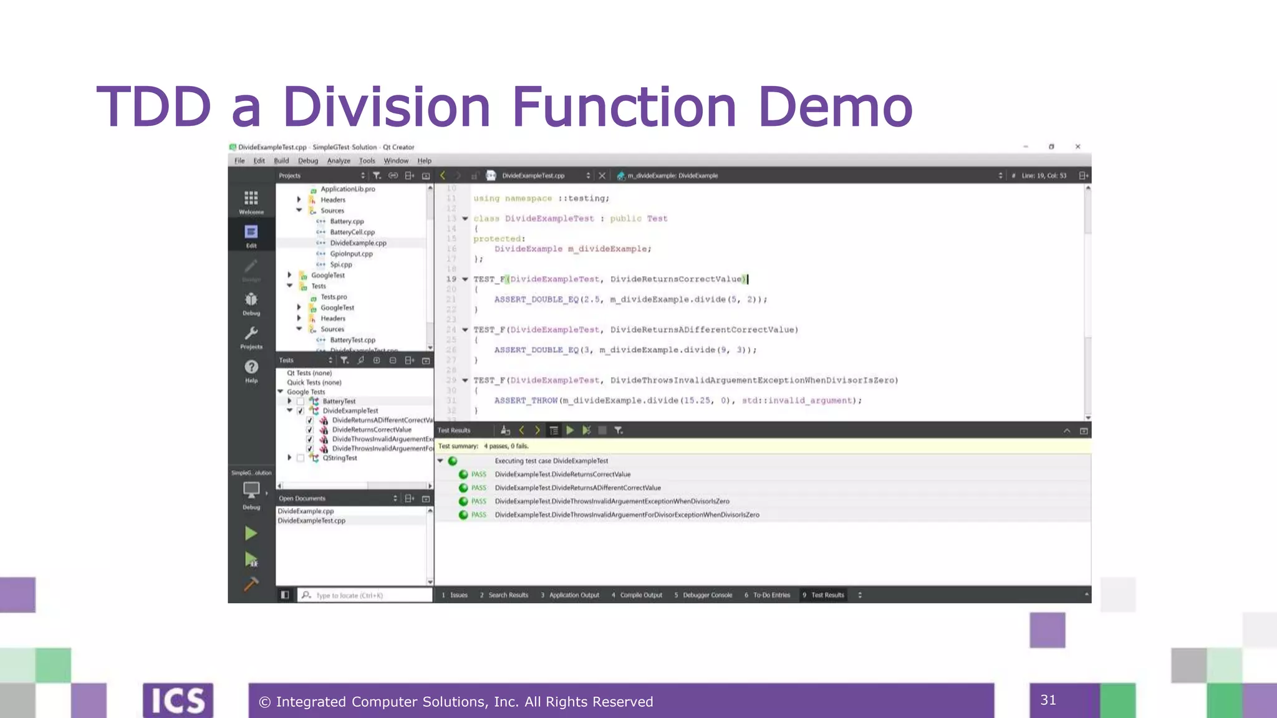Open the kit selector monitor icon

click(251, 491)
